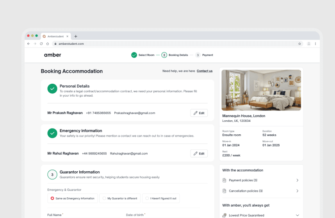The image size is (335, 218).
Task: Click the 52 weeks duration value
Action: [x=269, y=135]
